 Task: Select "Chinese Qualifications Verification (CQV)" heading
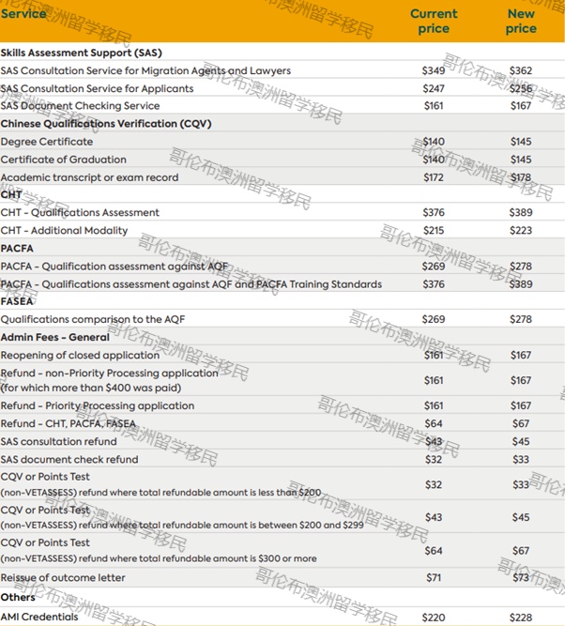[x=106, y=124]
